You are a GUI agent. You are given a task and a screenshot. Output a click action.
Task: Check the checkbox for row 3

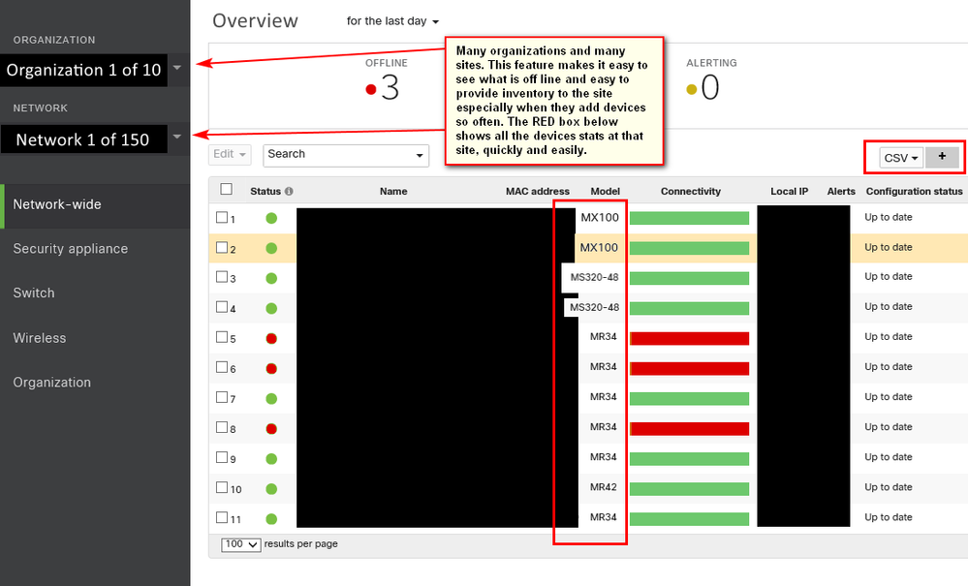coord(222,277)
